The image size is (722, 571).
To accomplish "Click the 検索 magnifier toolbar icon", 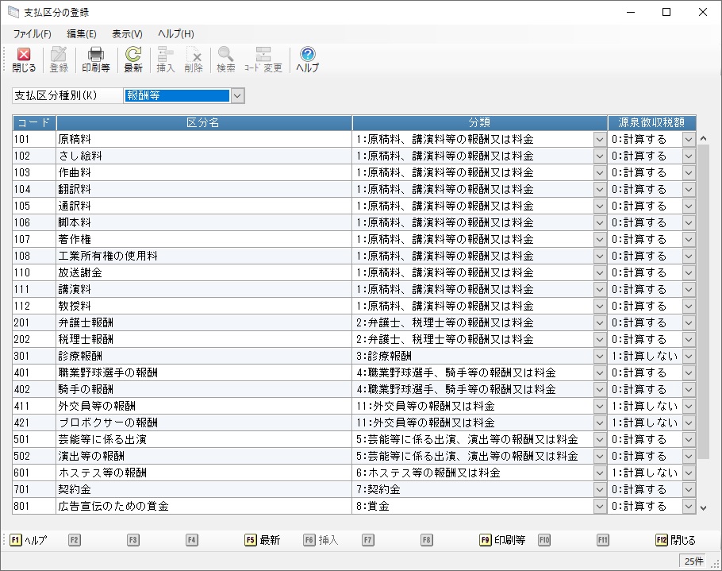I will (x=226, y=60).
